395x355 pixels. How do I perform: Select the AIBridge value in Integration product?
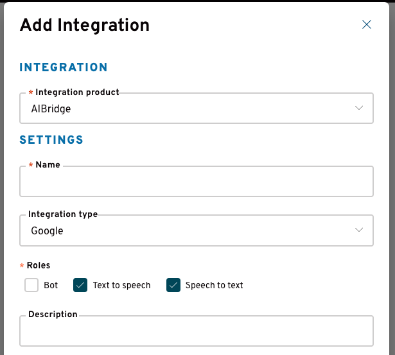[51, 108]
